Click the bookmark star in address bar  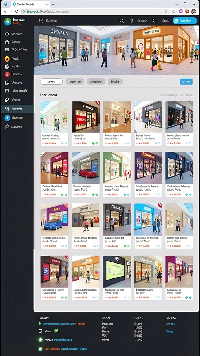point(166,11)
